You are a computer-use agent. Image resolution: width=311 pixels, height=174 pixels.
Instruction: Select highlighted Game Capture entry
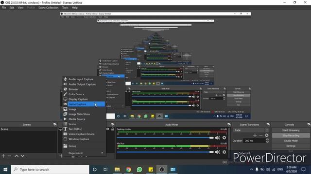pyautogui.click(x=84, y=104)
